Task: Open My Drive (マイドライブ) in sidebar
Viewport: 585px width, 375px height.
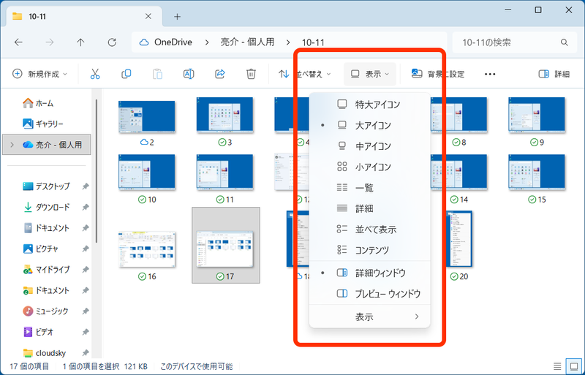Action: click(x=46, y=269)
